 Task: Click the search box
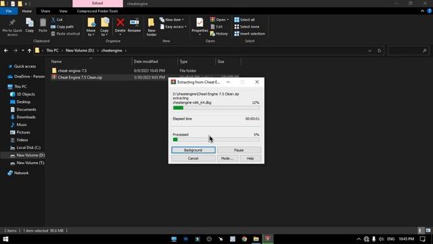(x=409, y=51)
